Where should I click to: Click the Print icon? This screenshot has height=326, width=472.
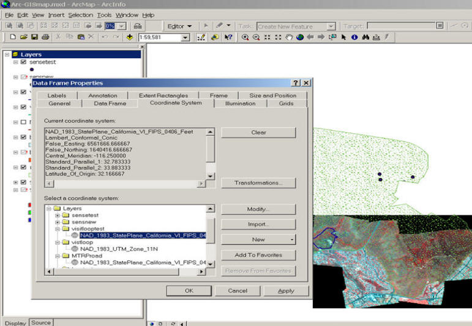pyautogui.click(x=45, y=37)
